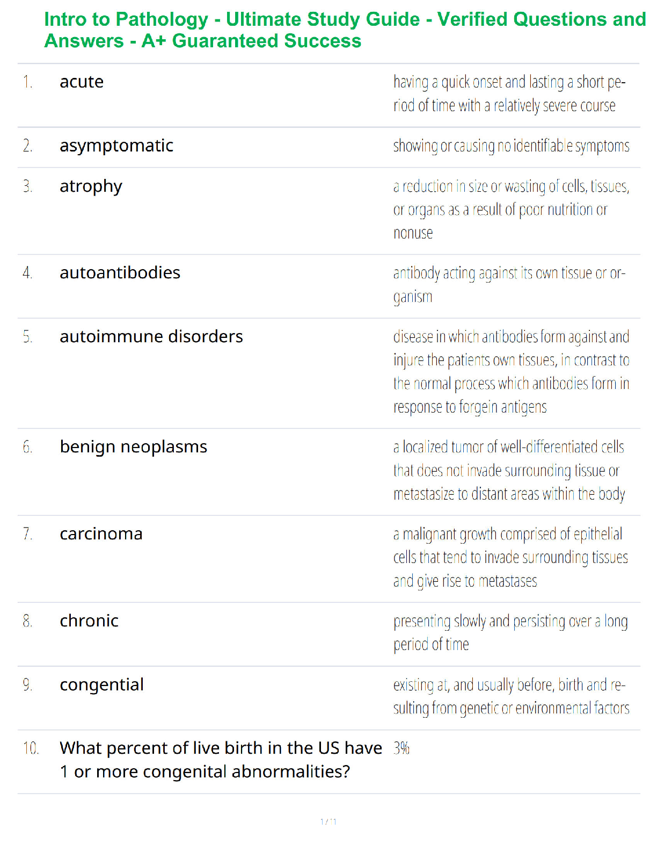Click the definition about well-differentiated cells tumor

click(509, 471)
